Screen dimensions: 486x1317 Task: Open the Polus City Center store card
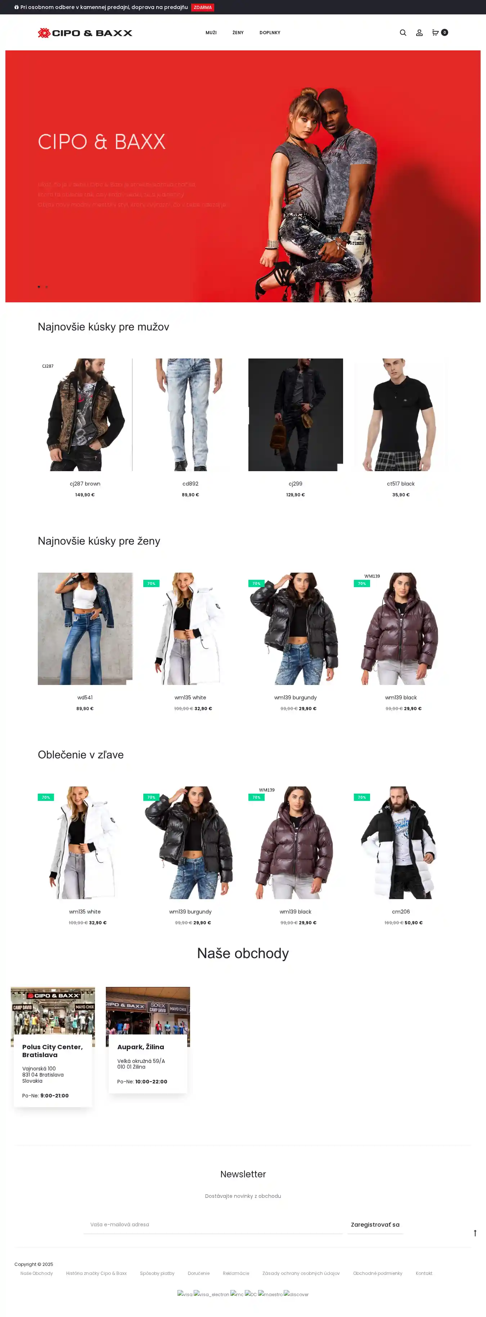(x=53, y=1047)
